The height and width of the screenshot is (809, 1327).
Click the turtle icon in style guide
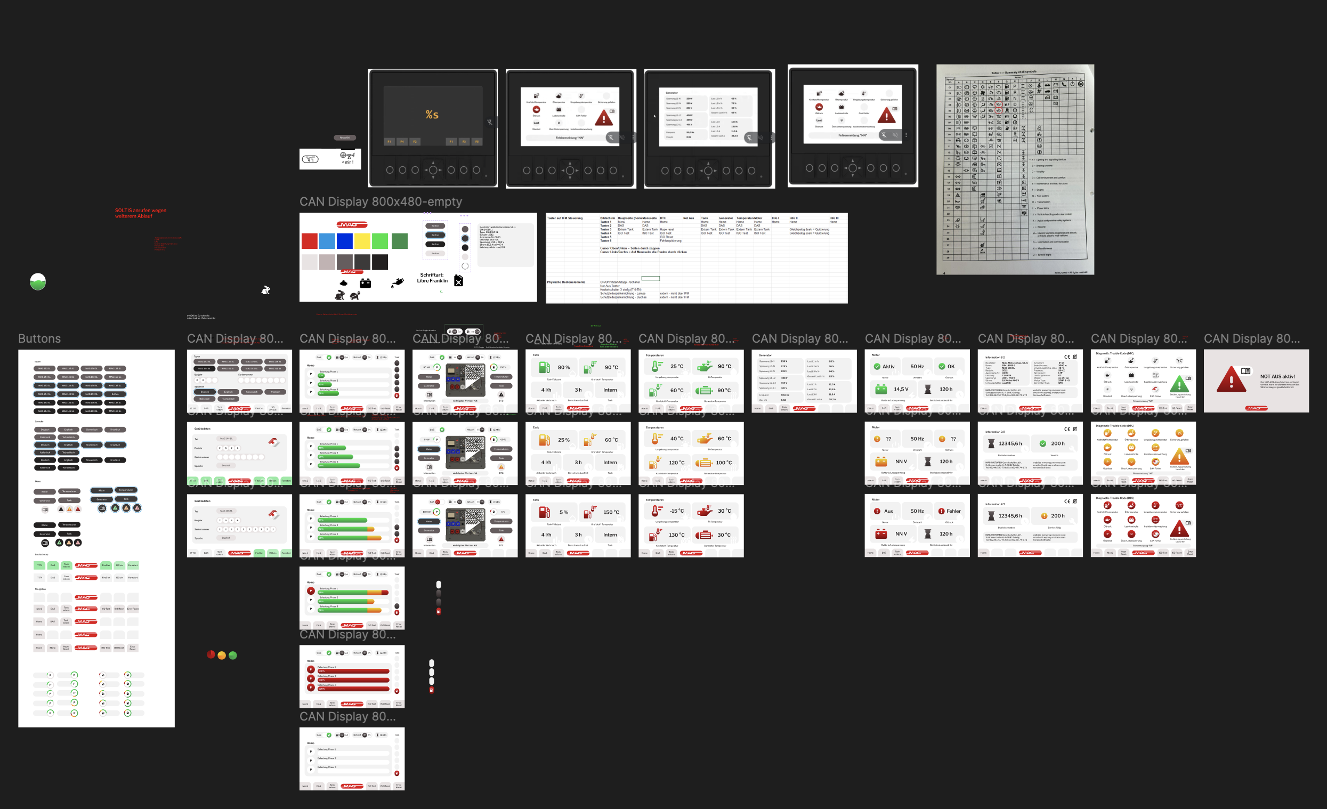coord(355,295)
